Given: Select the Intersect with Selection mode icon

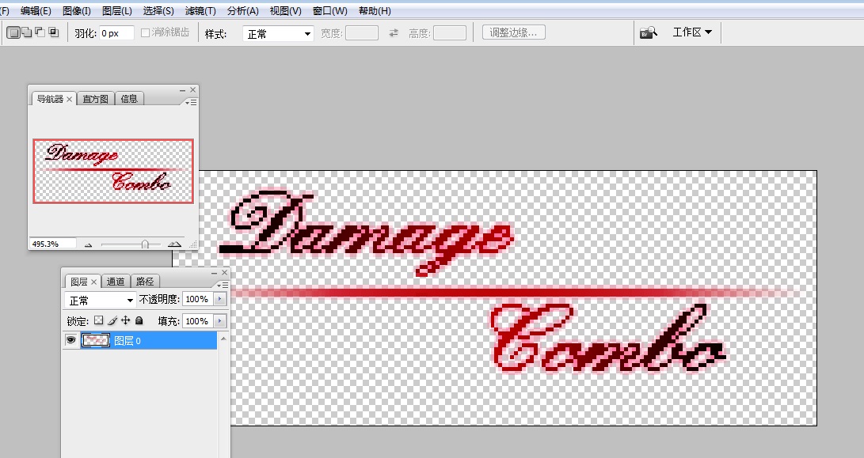Looking at the screenshot, I should pos(53,32).
